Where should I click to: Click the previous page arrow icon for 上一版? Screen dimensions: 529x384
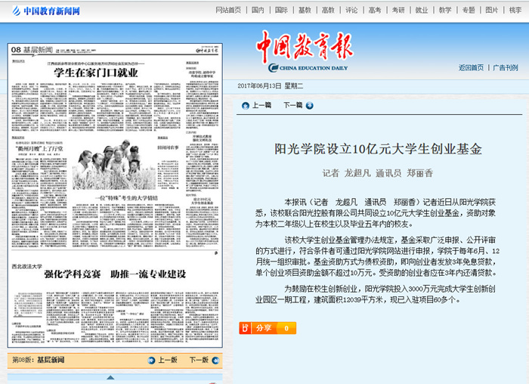click(152, 361)
